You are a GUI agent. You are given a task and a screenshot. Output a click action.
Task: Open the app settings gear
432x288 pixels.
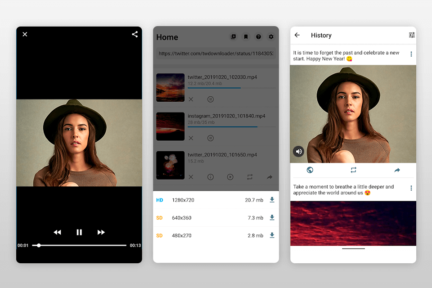(271, 37)
